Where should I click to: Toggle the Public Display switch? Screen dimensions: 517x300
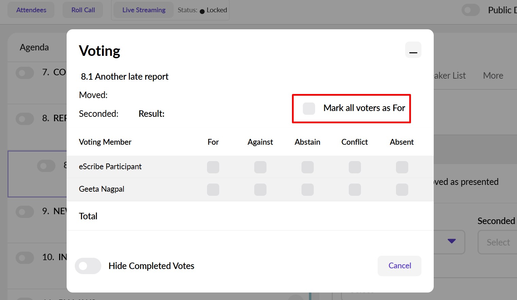point(471,10)
